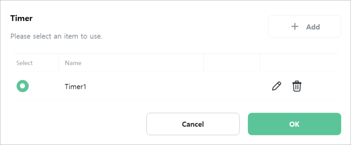Image resolution: width=351 pixels, height=145 pixels.
Task: Click the empty cell right of Timer1
Action: click(232, 86)
